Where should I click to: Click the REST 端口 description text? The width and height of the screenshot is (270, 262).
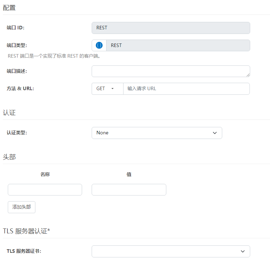click(54, 56)
